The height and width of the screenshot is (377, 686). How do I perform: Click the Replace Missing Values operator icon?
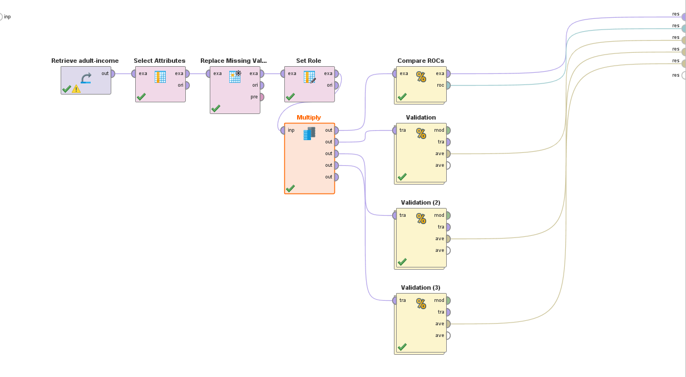(235, 77)
